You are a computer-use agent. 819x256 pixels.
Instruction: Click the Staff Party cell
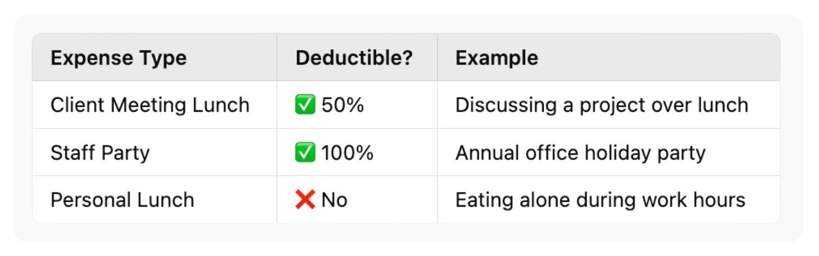point(100,153)
